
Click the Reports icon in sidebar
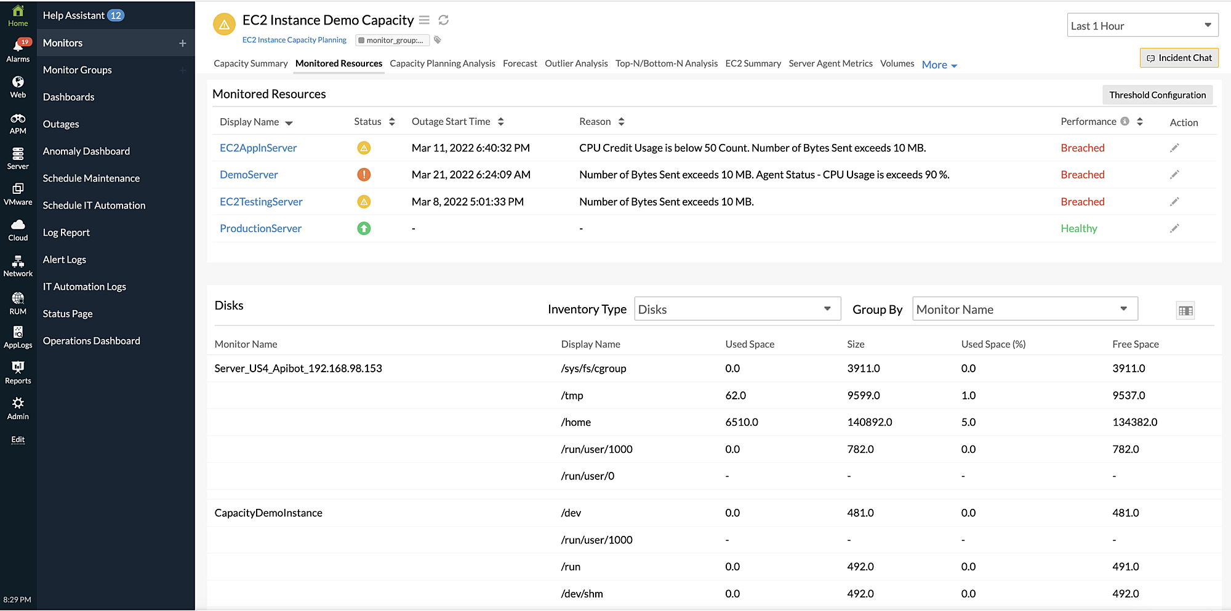(18, 370)
